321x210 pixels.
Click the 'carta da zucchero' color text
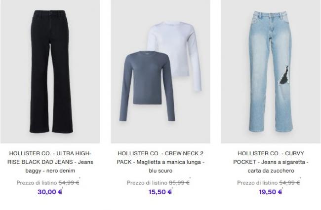[271, 171]
